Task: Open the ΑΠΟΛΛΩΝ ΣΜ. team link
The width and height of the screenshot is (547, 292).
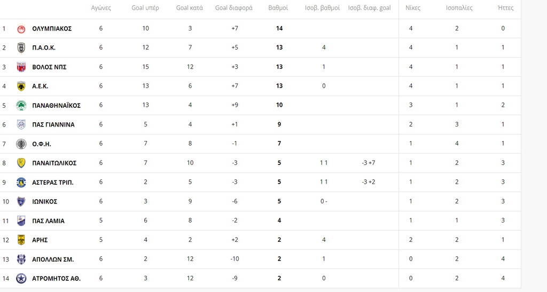Action: [x=53, y=259]
